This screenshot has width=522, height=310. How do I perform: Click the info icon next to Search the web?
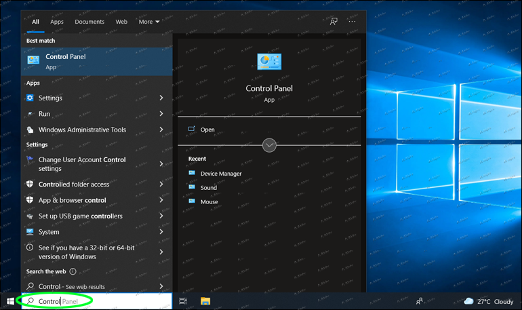click(x=73, y=271)
